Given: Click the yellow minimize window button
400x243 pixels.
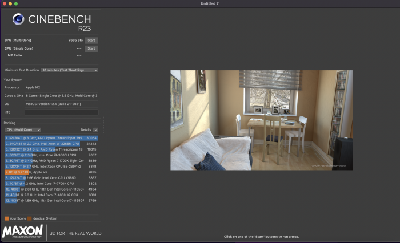Looking at the screenshot, I should pyautogui.click(x=10, y=3).
